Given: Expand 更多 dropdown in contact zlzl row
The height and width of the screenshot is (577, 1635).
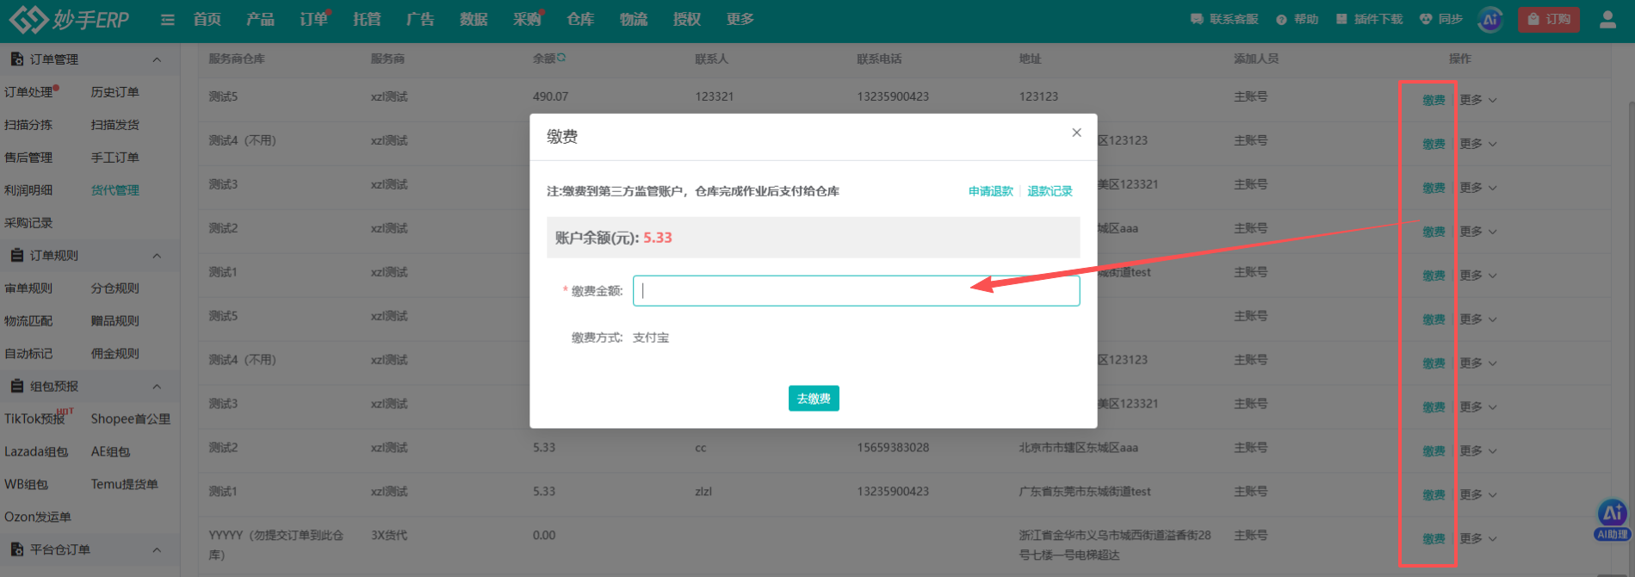Looking at the screenshot, I should point(1478,495).
